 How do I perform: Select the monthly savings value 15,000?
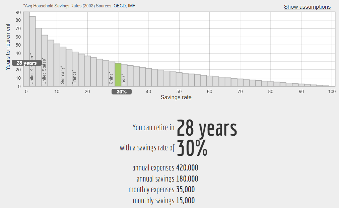point(185,201)
